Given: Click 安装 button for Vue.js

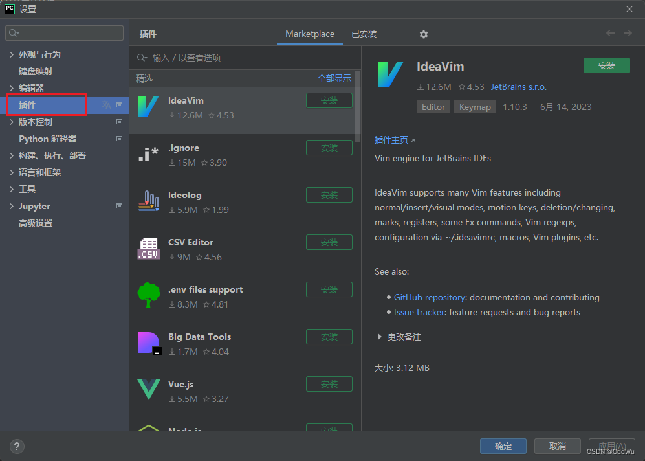Looking at the screenshot, I should click(x=329, y=384).
